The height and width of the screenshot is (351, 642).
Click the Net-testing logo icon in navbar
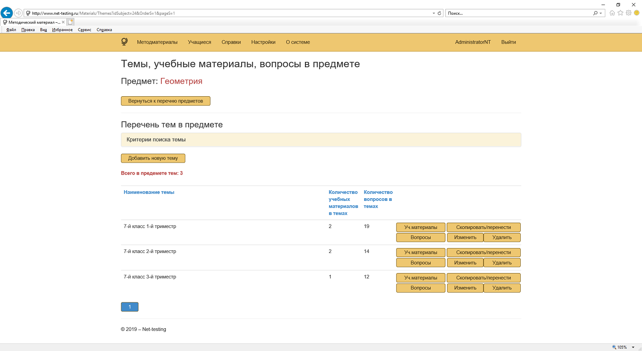124,42
